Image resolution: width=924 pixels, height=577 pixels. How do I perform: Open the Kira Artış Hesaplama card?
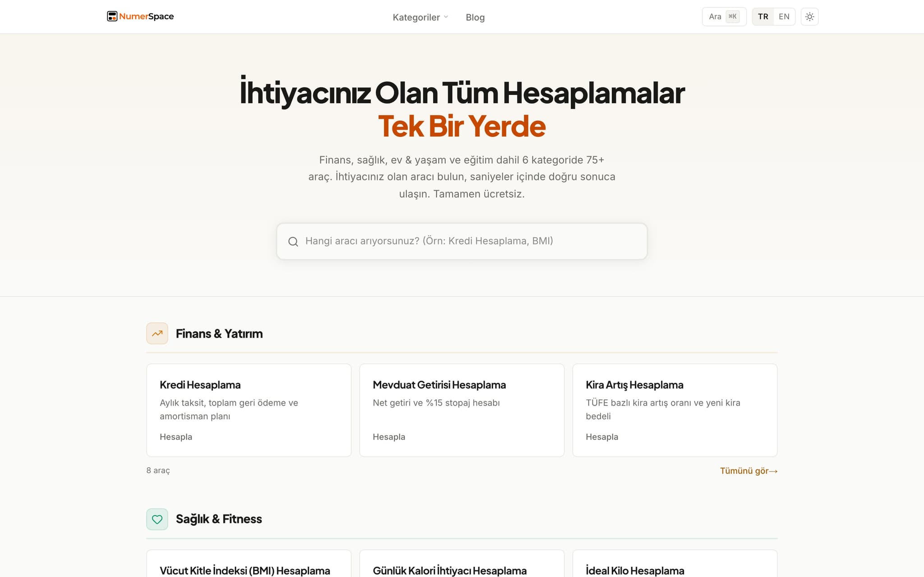(675, 410)
